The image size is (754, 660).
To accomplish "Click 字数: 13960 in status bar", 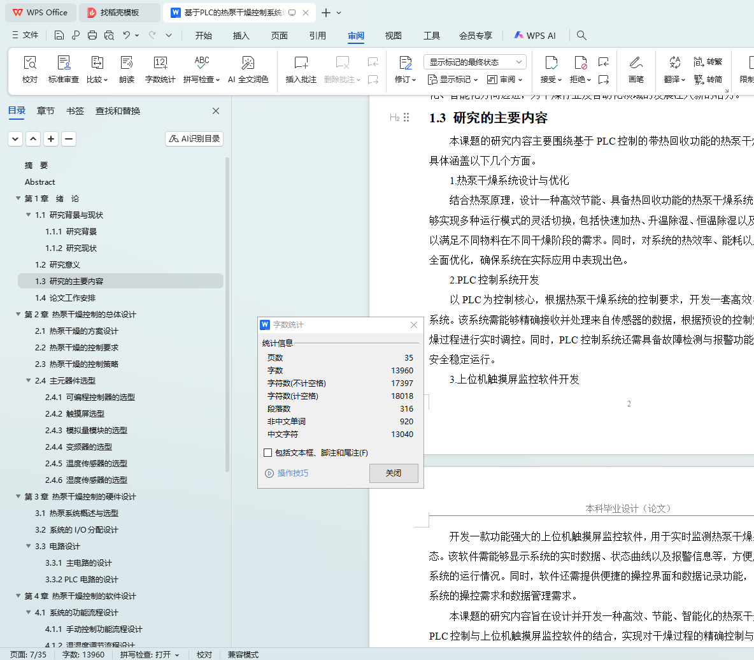I will pos(83,655).
